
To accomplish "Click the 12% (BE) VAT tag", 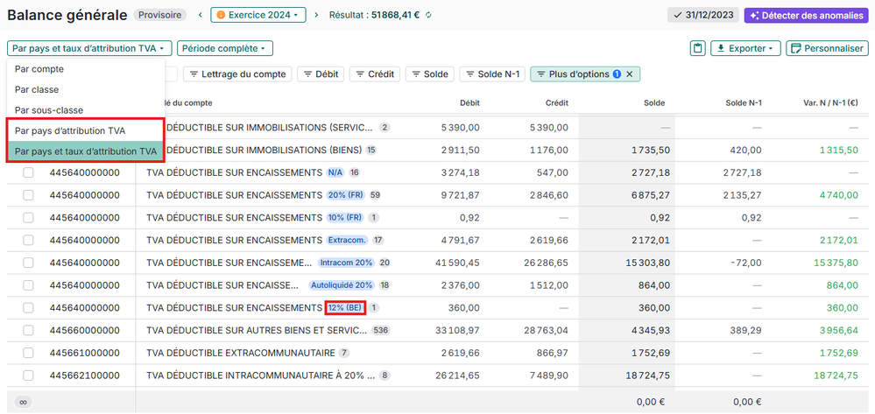I will coord(344,308).
